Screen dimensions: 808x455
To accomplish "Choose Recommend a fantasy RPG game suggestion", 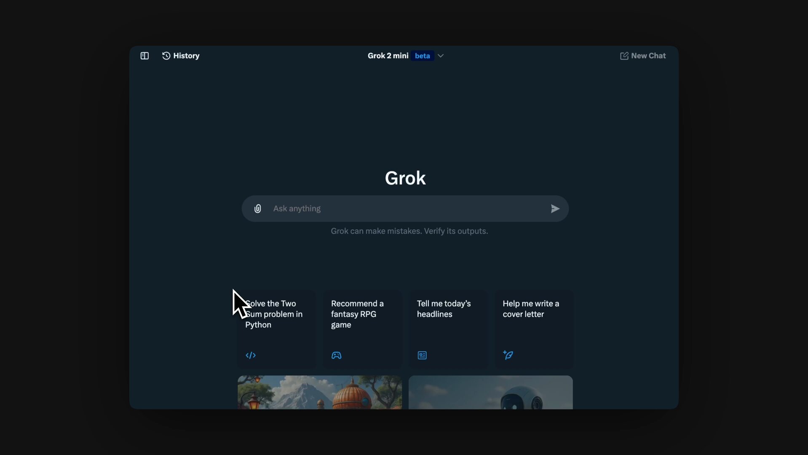I will pyautogui.click(x=362, y=329).
